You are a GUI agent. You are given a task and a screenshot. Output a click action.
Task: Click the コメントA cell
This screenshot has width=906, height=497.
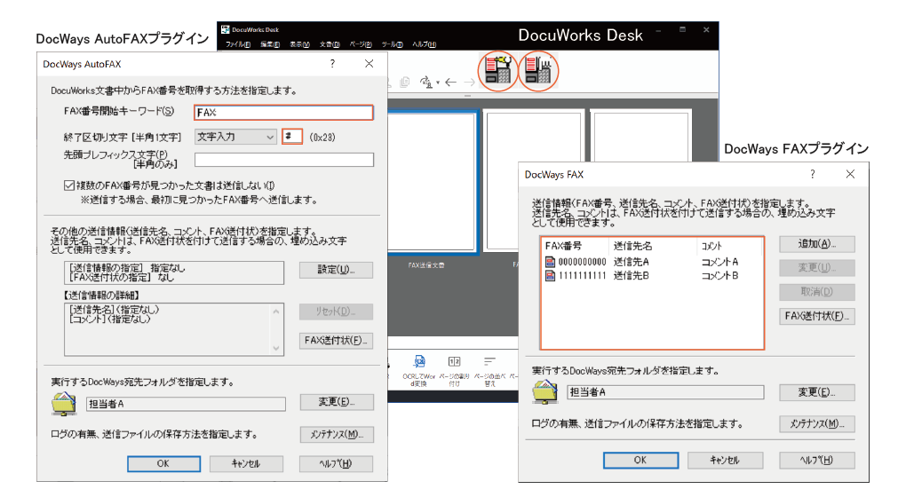[x=719, y=262]
